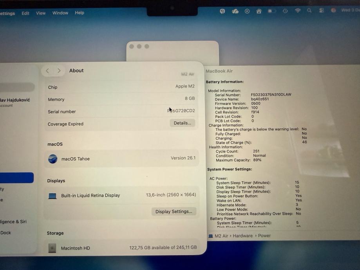Open the View menu
360x270 pixels.
pos(41,13)
